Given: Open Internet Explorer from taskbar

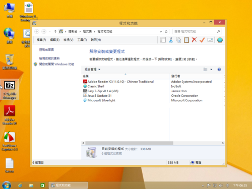Looking at the screenshot, I should click(x=20, y=185).
